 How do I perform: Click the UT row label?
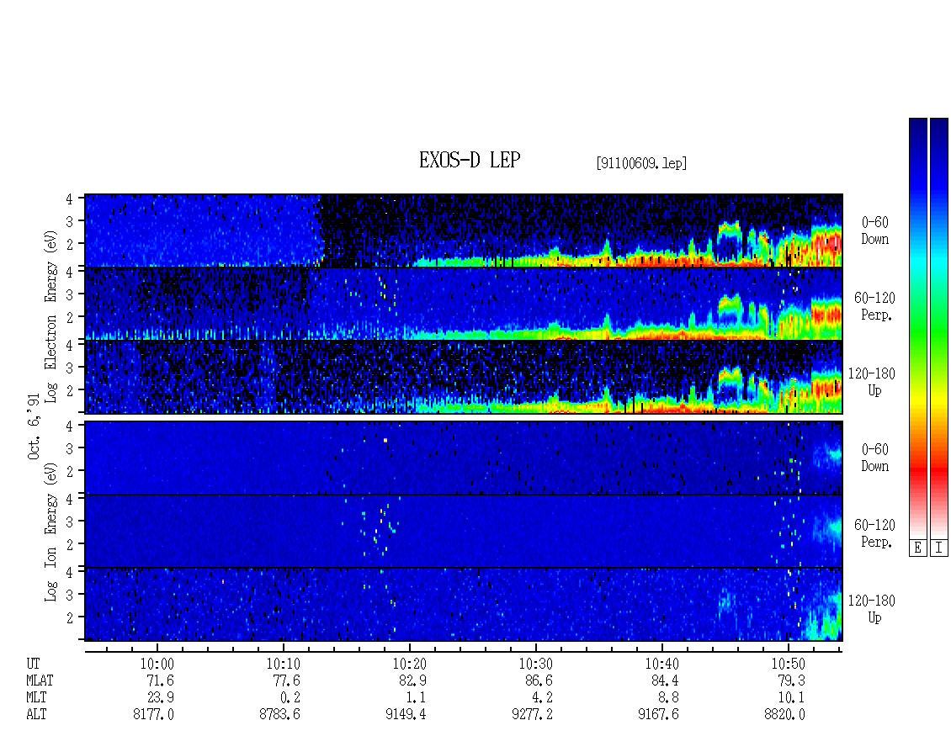(x=33, y=664)
